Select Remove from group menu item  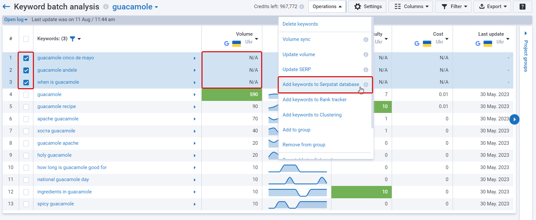304,145
